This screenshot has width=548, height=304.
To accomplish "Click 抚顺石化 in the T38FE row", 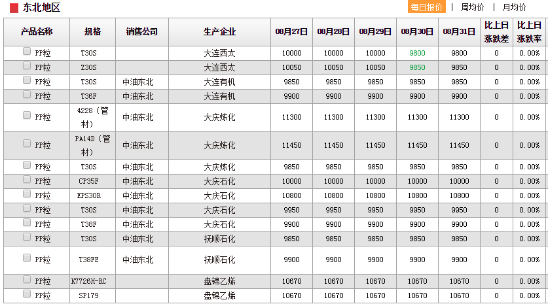I will tap(219, 260).
